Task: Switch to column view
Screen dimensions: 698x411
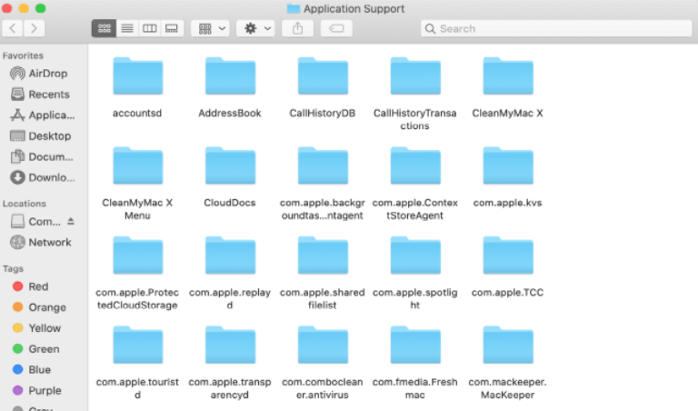Action: coord(150,28)
